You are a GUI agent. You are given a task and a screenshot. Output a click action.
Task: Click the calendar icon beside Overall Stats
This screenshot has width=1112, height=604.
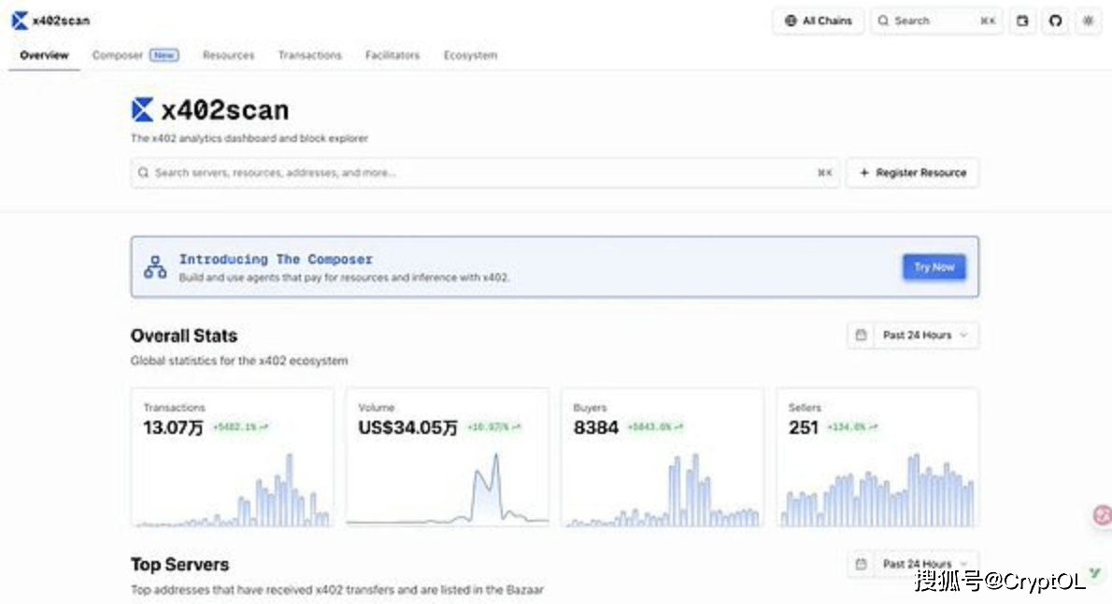(861, 335)
